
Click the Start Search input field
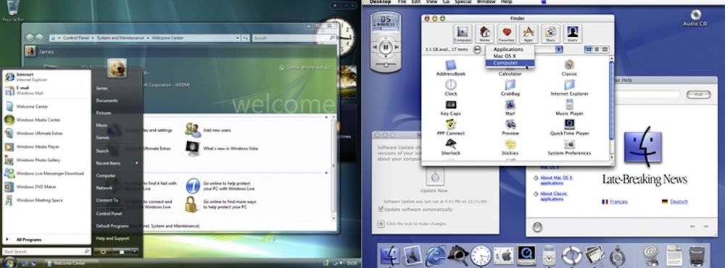(46, 251)
